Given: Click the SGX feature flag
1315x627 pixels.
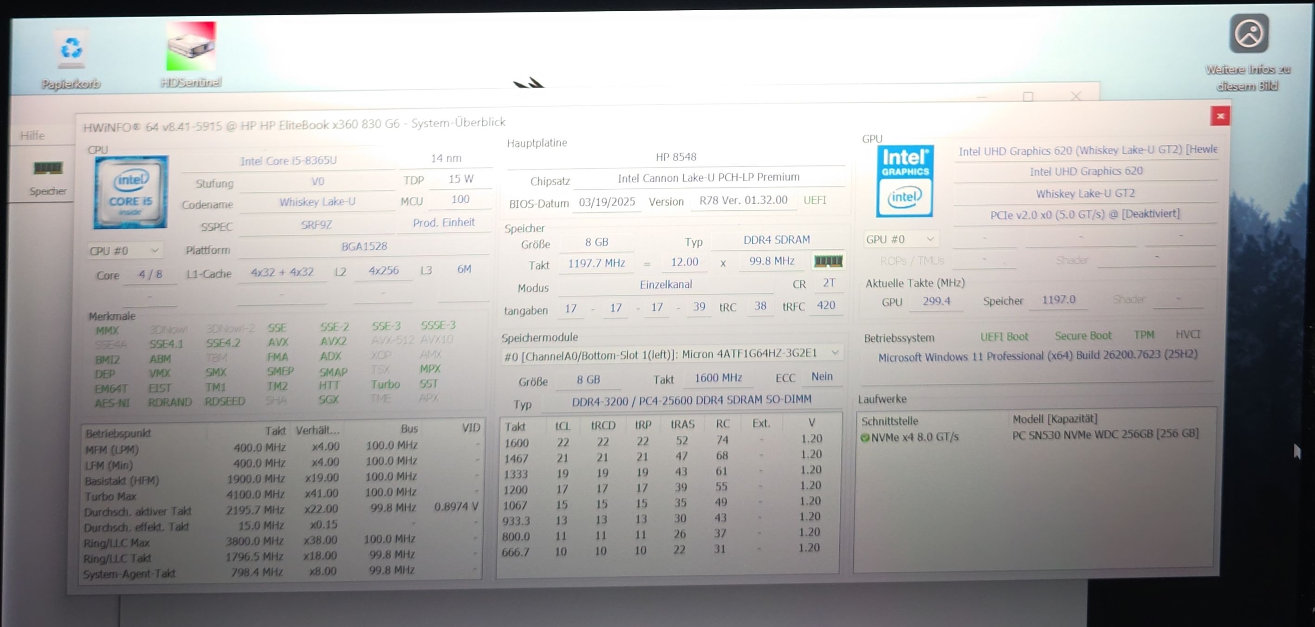Looking at the screenshot, I should point(329,399).
